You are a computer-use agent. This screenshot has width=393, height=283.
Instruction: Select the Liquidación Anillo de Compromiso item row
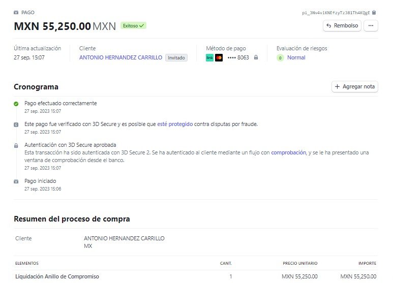(x=196, y=276)
